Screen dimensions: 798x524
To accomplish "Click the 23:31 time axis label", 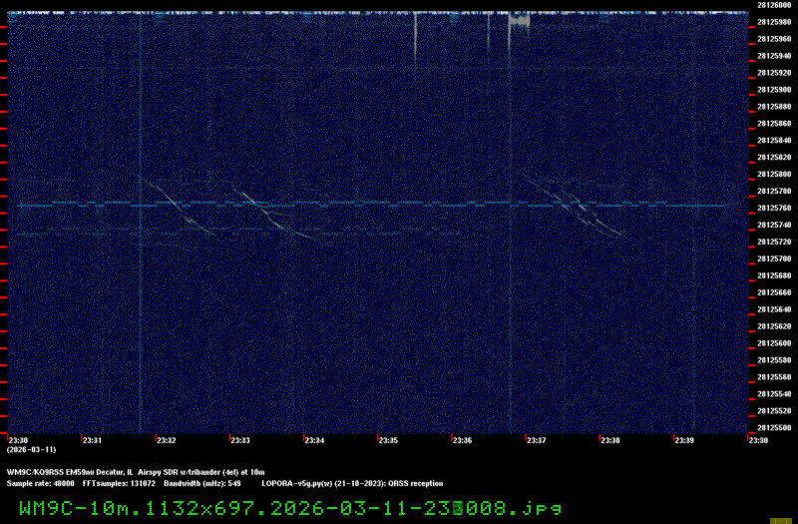I will (x=92, y=440).
